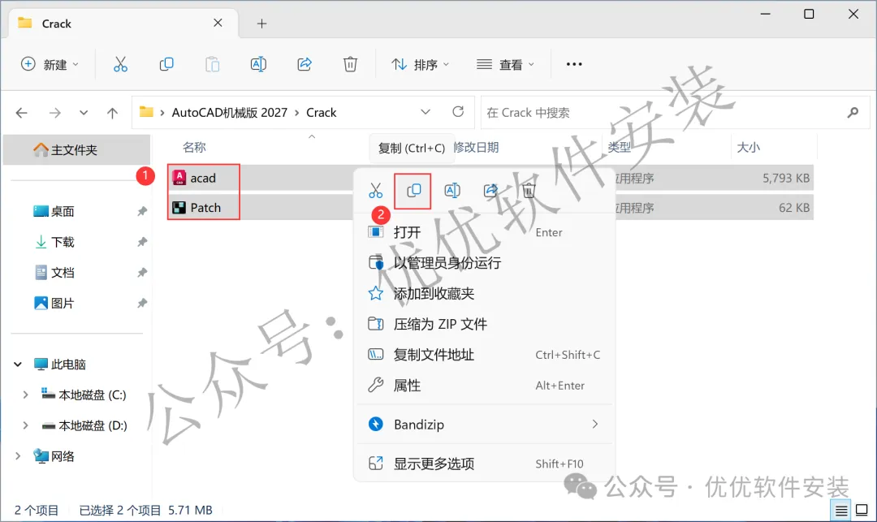Sort by the 大小 column header
877x522 pixels.
coord(749,148)
